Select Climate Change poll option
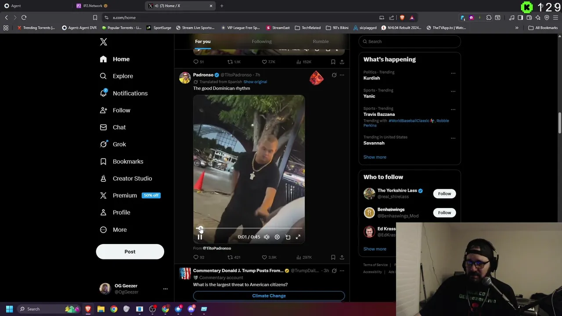The image size is (562, 316). (x=269, y=296)
